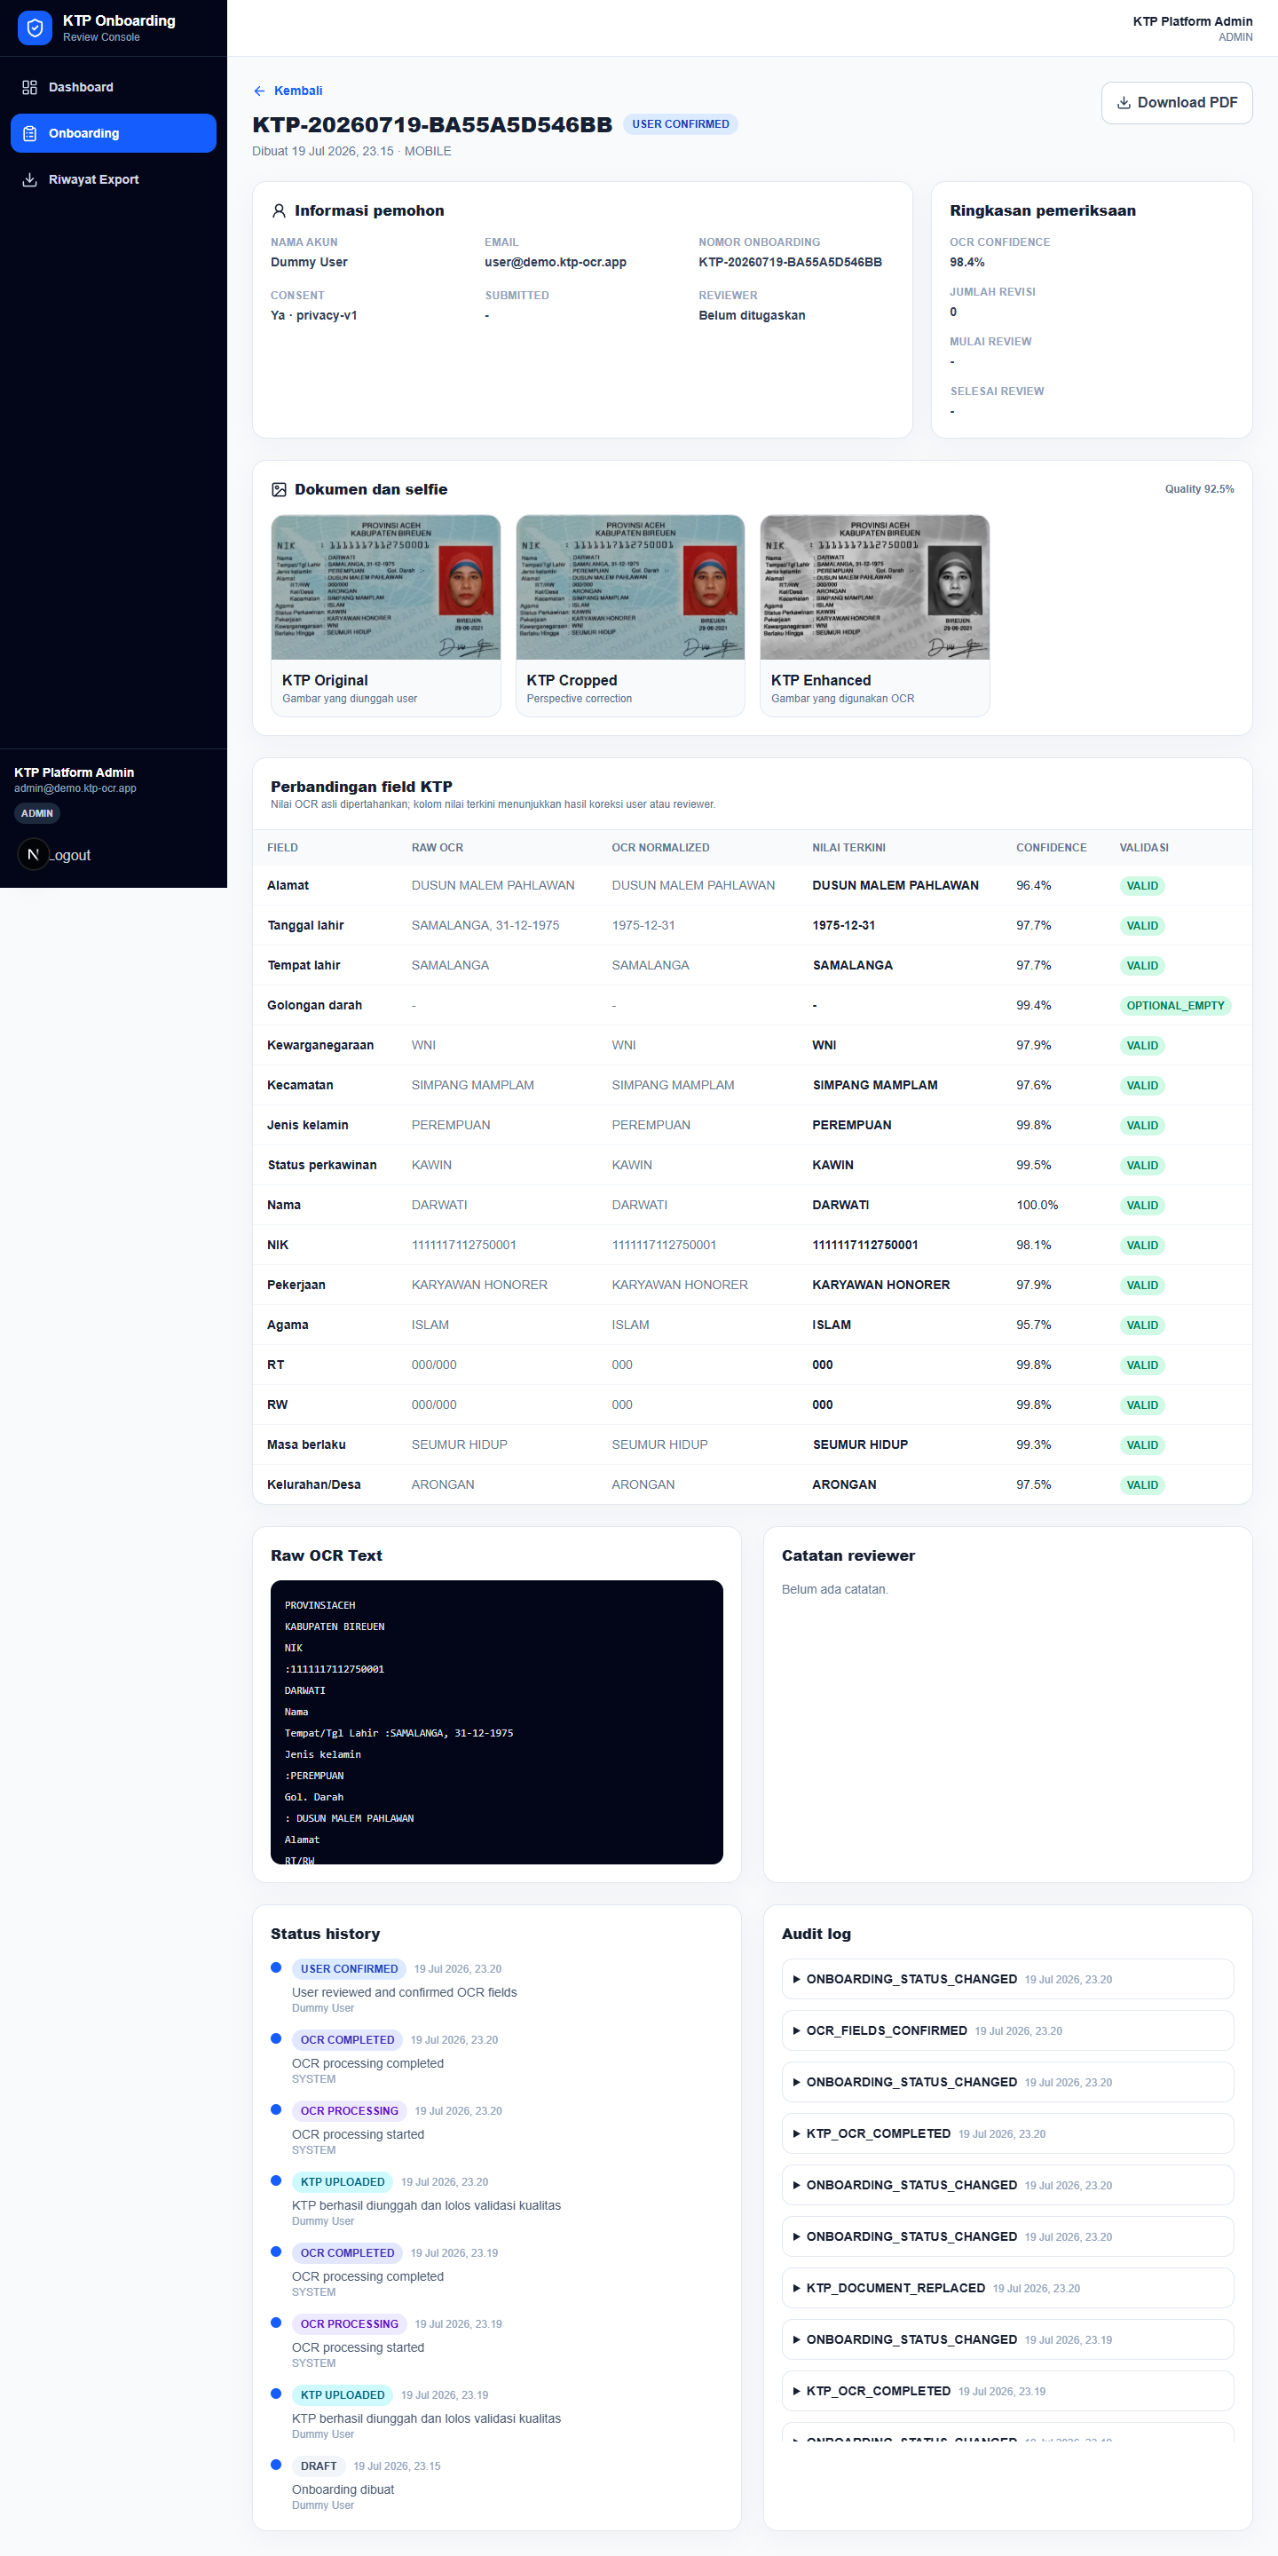Click the person icon beside Informasi pemohon

pos(279,210)
